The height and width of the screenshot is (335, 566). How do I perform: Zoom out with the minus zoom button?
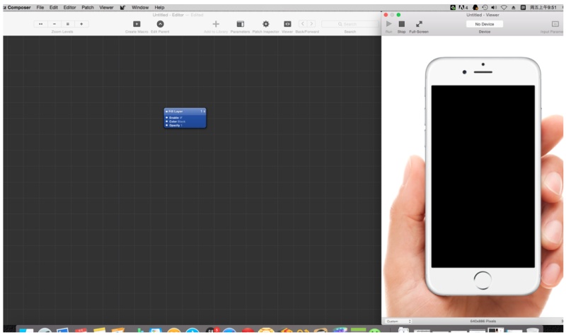[x=54, y=24]
